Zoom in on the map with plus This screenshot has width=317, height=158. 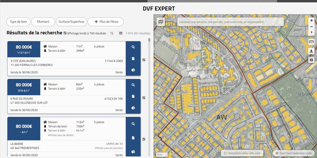pos(311,21)
